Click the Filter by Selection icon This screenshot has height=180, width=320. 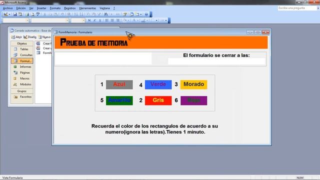point(88,14)
